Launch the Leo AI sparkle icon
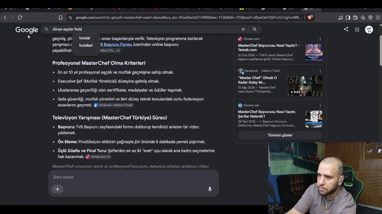The width and height of the screenshot is (382, 214). click(363, 18)
